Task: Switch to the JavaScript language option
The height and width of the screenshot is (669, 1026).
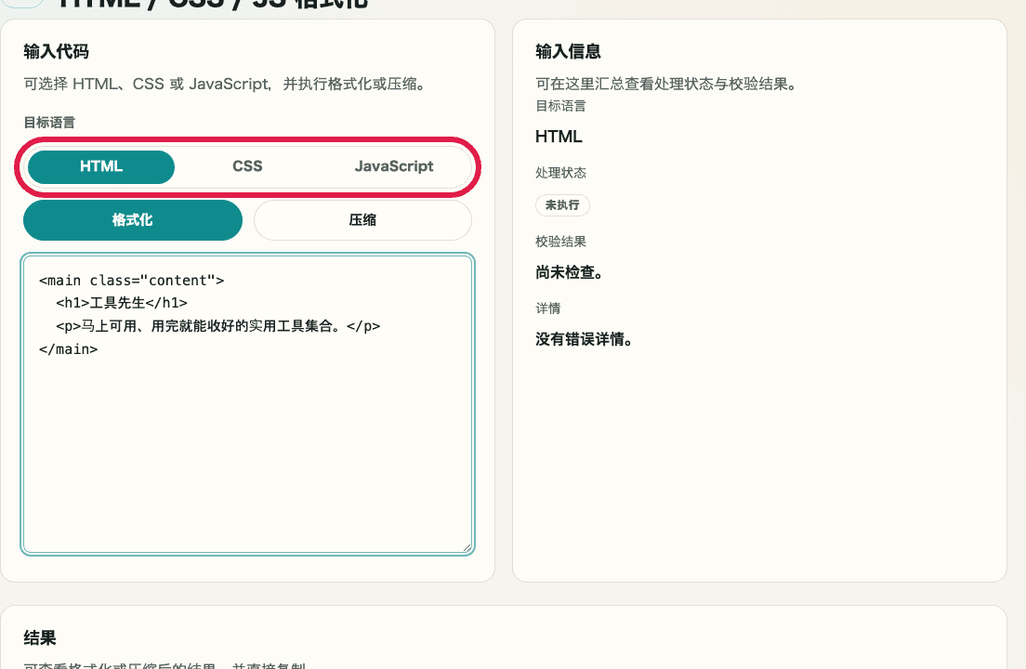Action: coord(394,166)
